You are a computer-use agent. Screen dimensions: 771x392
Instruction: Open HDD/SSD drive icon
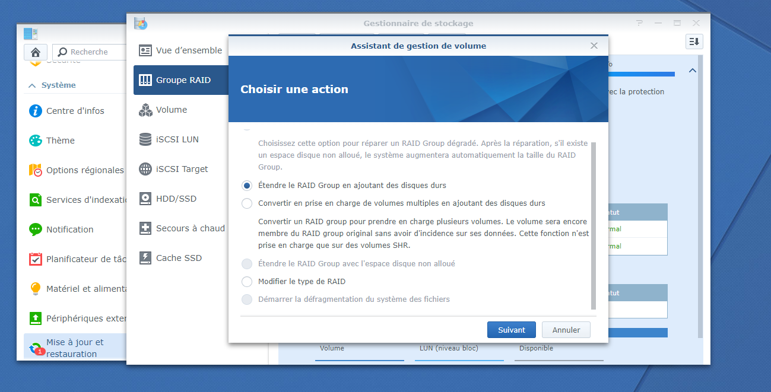[x=145, y=199]
